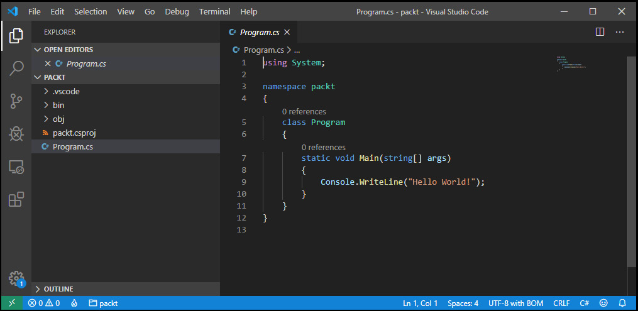The height and width of the screenshot is (311, 638).
Task: Open the Selection menu
Action: [91, 12]
